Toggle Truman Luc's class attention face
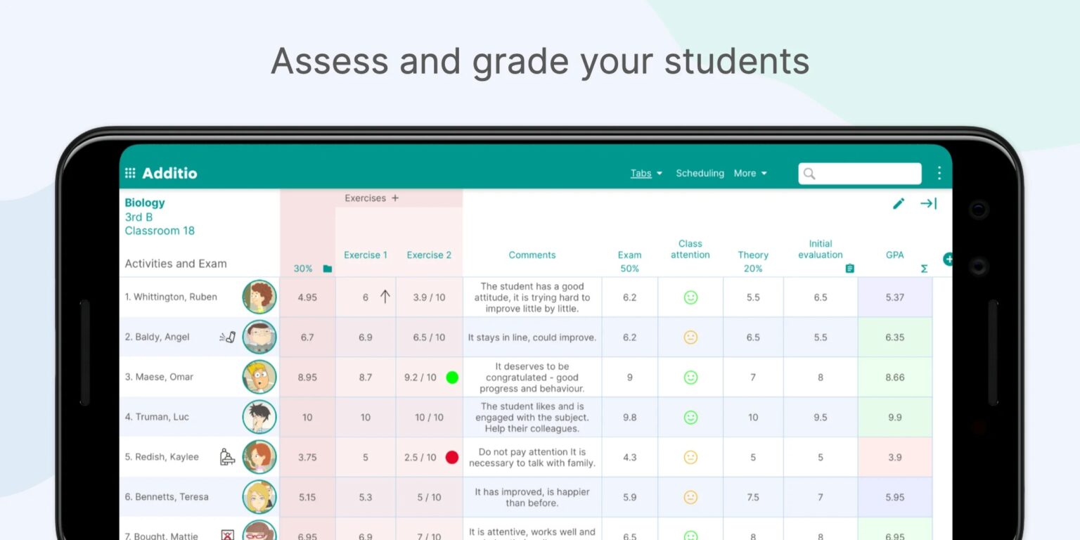 (x=690, y=417)
